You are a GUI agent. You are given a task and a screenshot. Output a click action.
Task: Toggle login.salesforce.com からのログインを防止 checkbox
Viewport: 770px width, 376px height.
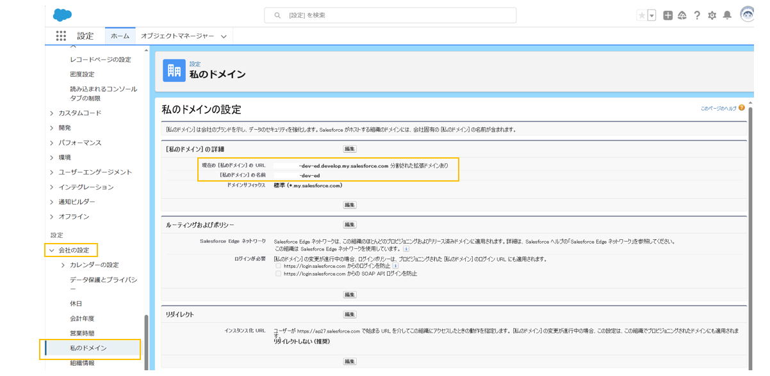coord(278,266)
